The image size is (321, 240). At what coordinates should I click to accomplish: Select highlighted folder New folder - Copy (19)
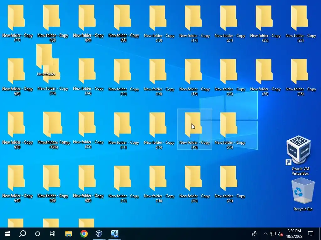click(x=194, y=129)
